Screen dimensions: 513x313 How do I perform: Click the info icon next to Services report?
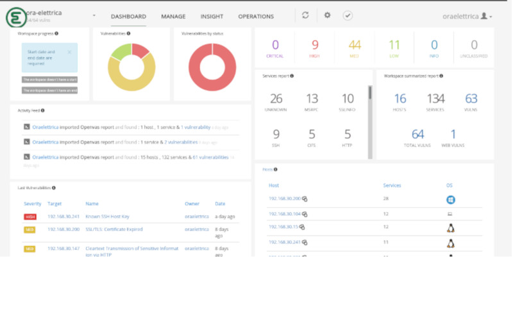click(x=292, y=76)
